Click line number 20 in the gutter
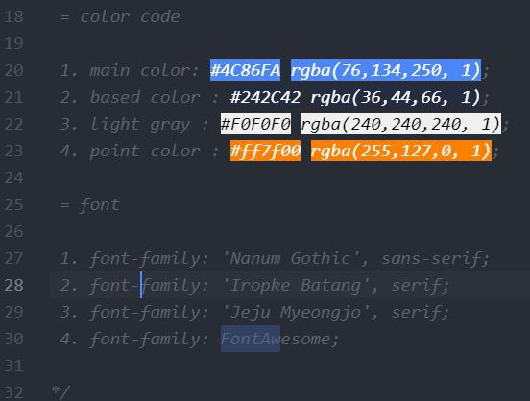 click(13, 70)
